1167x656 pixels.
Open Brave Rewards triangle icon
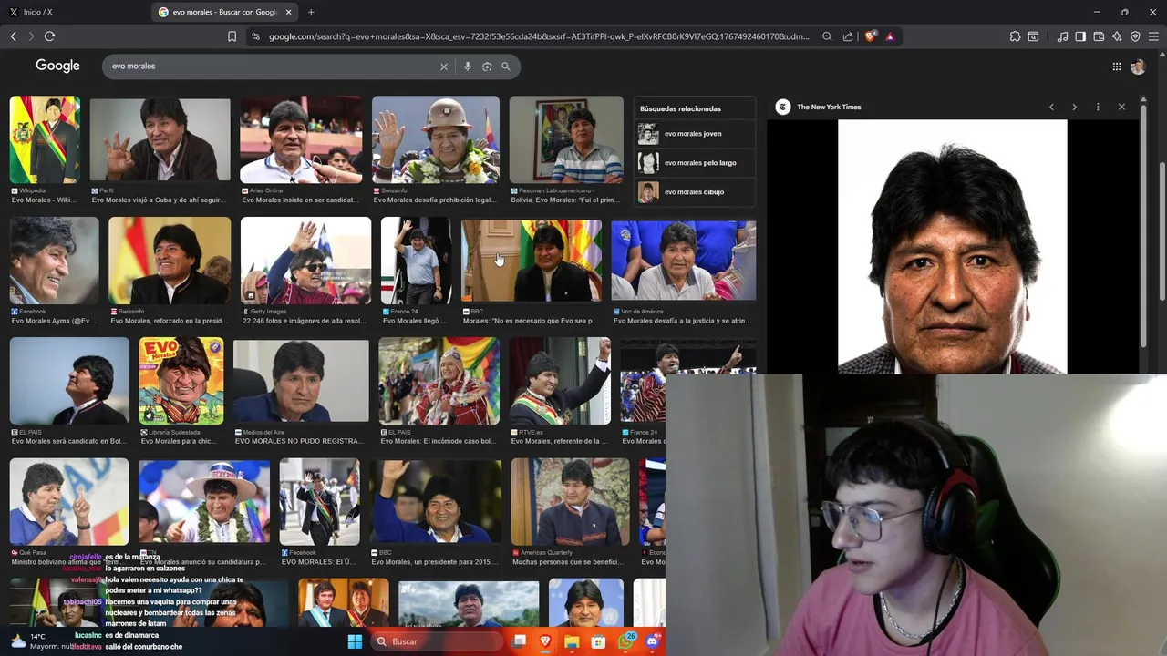tap(890, 36)
